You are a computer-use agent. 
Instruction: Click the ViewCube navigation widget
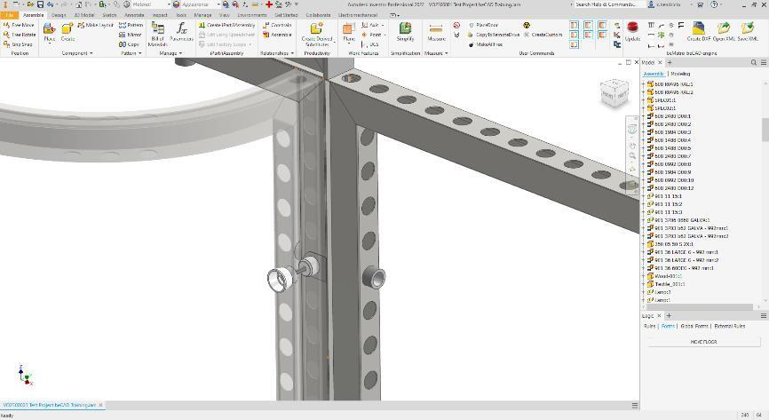click(613, 92)
